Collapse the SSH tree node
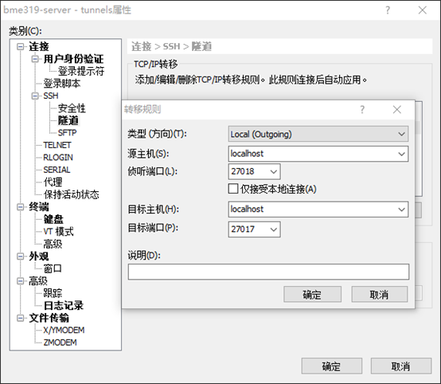The height and width of the screenshot is (384, 441). pos(35,96)
